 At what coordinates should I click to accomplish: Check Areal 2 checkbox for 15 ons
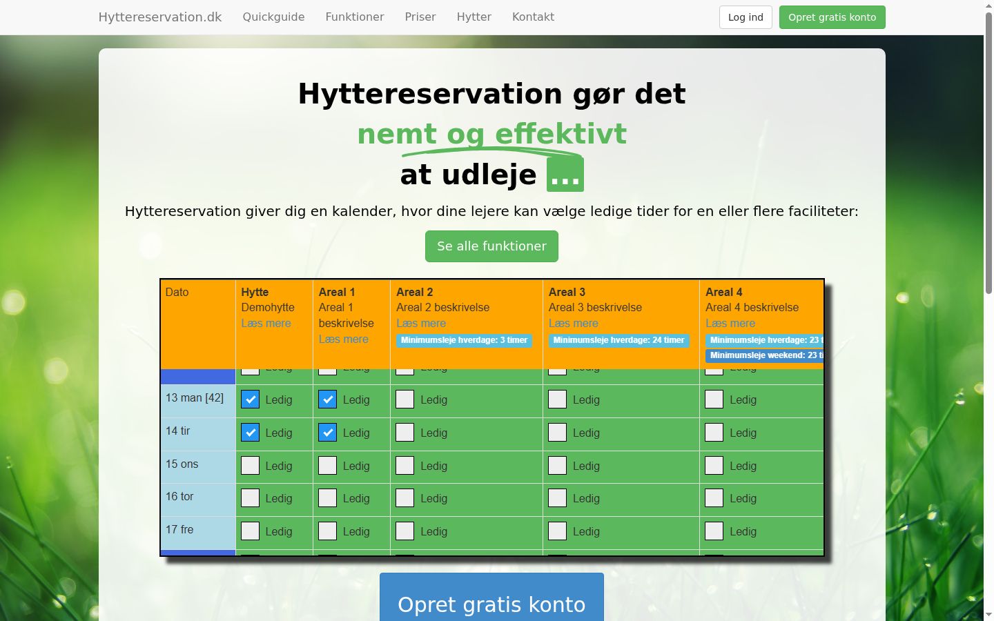[405, 466]
